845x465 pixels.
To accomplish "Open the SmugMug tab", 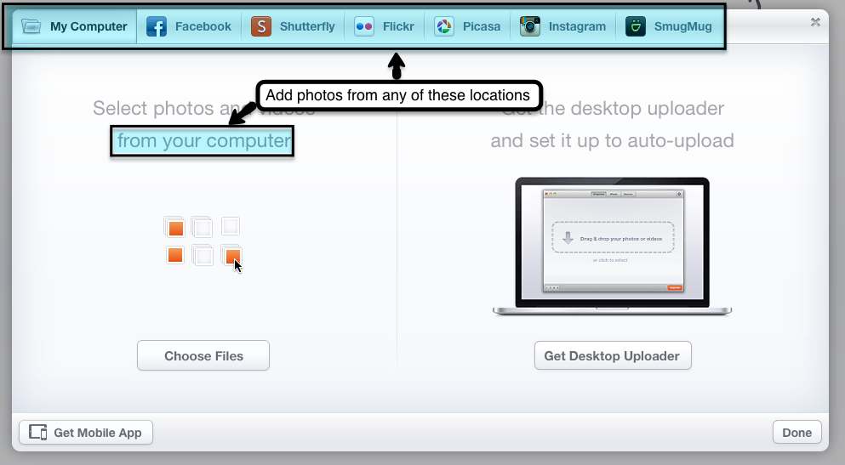I will [x=669, y=26].
